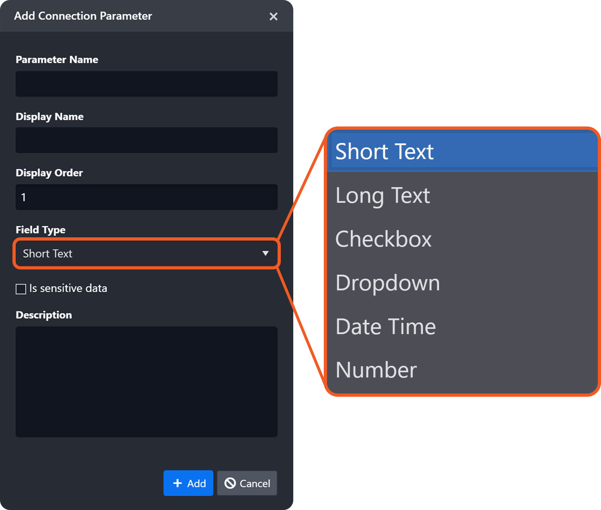Expand the Field Type dropdown arrow
Viewport: 601px width, 510px height.
tap(265, 253)
